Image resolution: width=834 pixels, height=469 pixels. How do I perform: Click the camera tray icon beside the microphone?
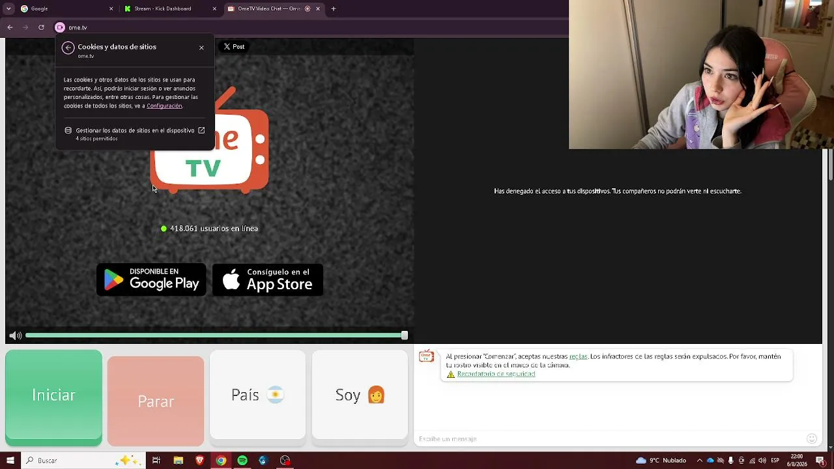pyautogui.click(x=741, y=461)
